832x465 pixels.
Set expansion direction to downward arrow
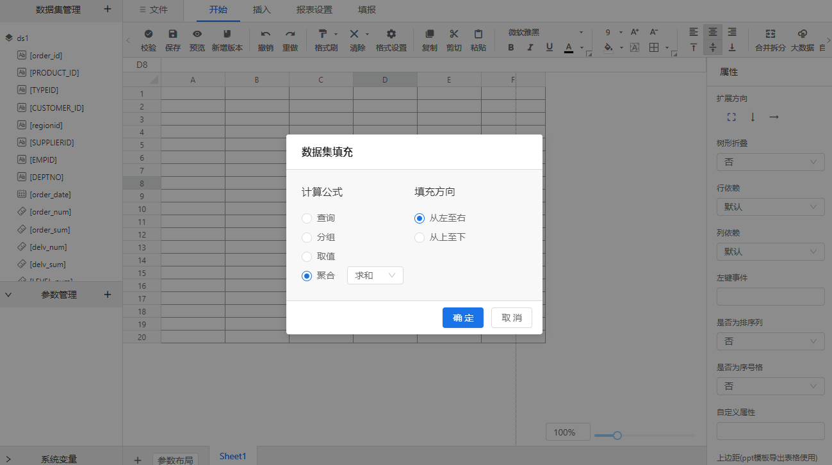tap(753, 117)
